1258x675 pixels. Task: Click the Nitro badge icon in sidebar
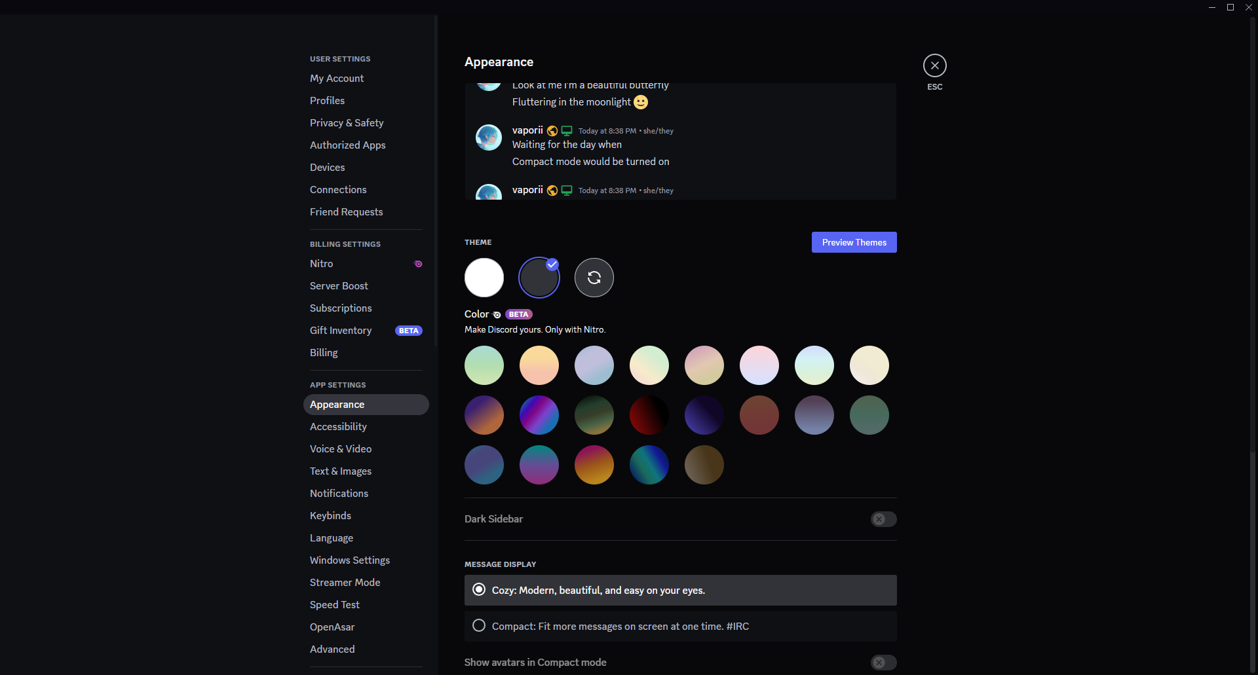pyautogui.click(x=418, y=264)
